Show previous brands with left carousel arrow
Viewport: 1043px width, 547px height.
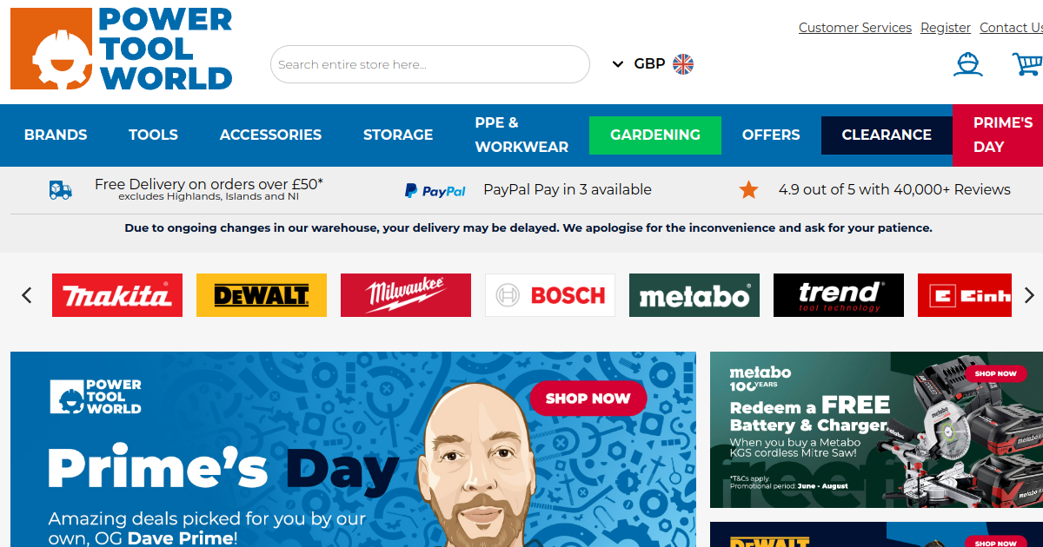click(x=27, y=295)
